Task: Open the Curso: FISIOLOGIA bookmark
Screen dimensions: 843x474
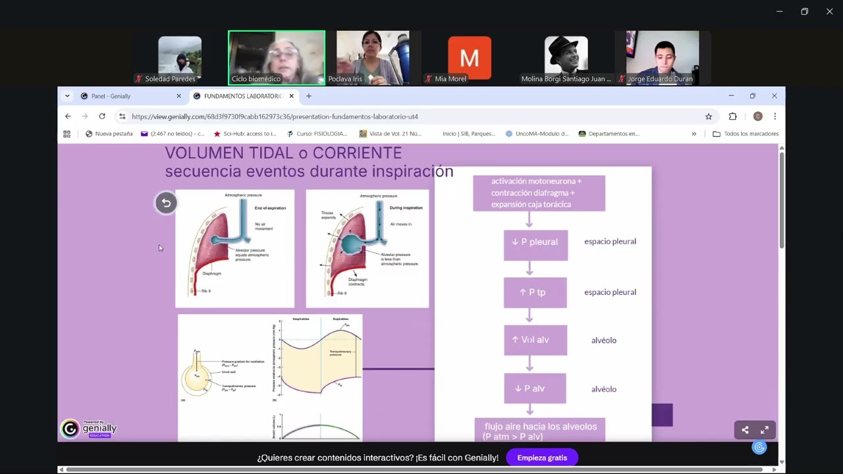Action: pyautogui.click(x=317, y=134)
